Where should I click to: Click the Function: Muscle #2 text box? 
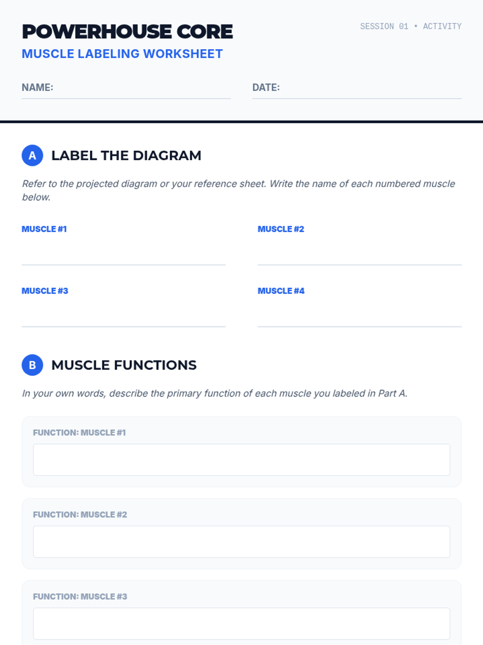pos(242,542)
